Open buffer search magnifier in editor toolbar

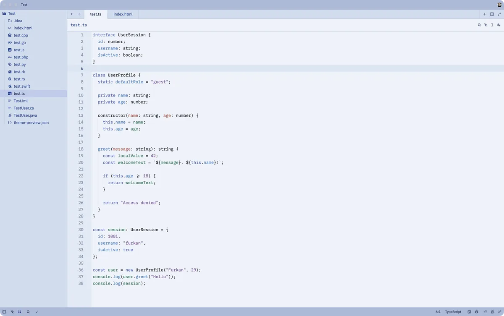(x=479, y=25)
